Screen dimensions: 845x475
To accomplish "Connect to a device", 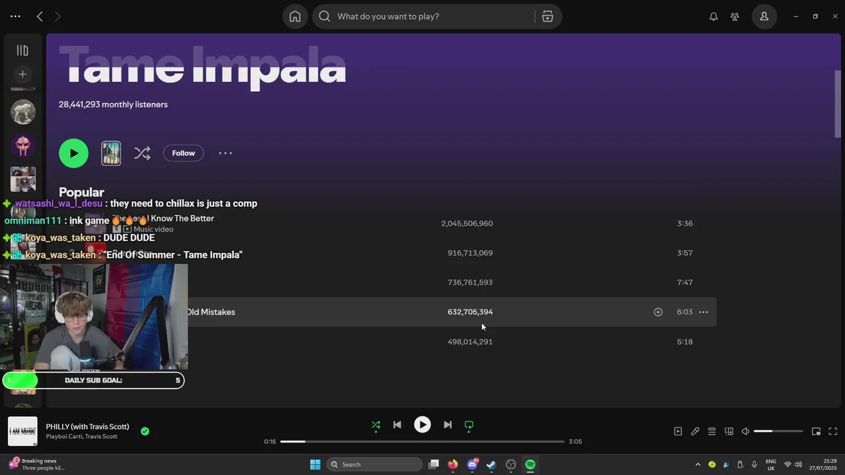I will pyautogui.click(x=729, y=431).
